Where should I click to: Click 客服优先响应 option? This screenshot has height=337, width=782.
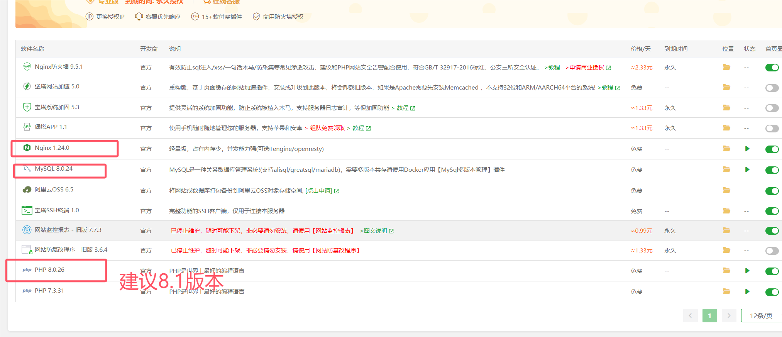(x=158, y=17)
